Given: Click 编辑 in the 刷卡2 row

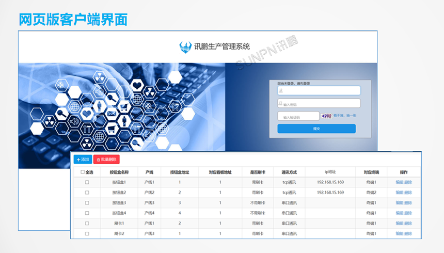Looking at the screenshot, I should pos(400,233).
